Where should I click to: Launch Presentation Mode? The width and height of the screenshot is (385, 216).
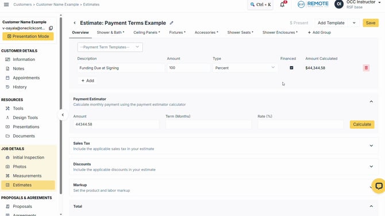(28, 36)
